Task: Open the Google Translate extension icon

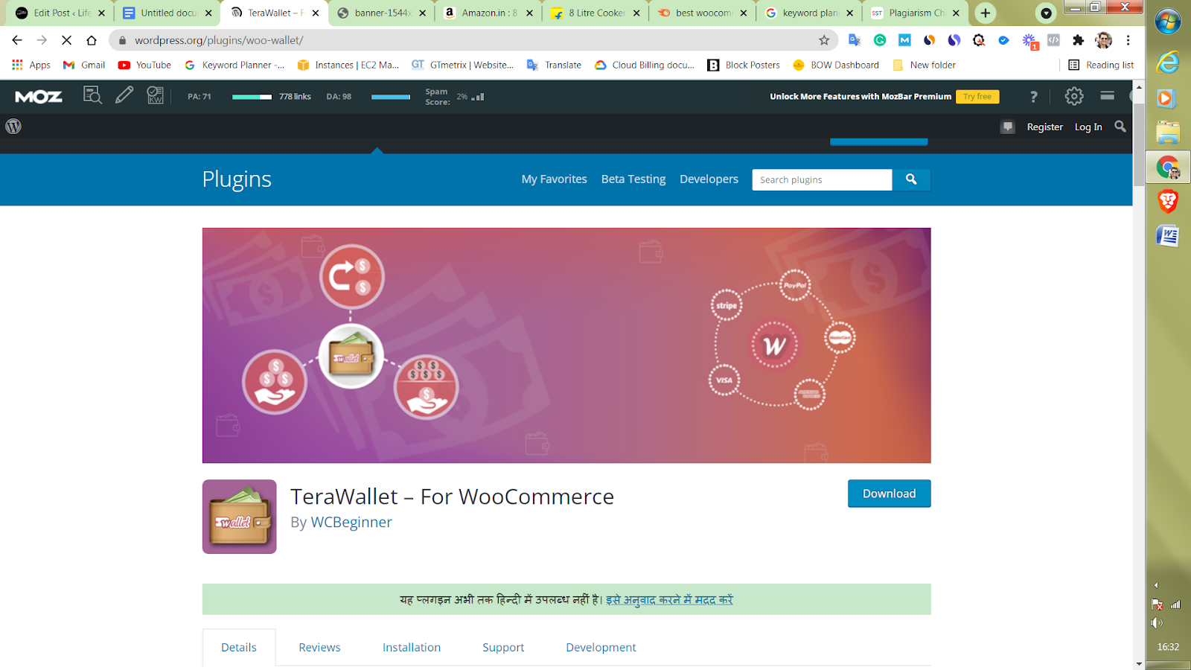Action: coord(855,40)
